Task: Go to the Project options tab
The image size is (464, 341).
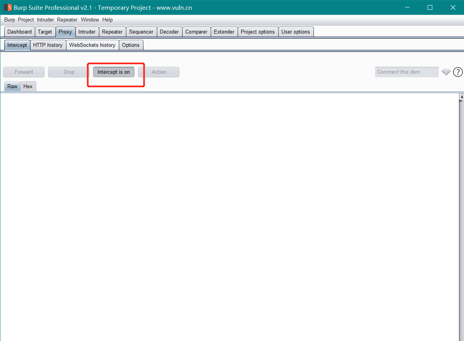Action: 258,32
